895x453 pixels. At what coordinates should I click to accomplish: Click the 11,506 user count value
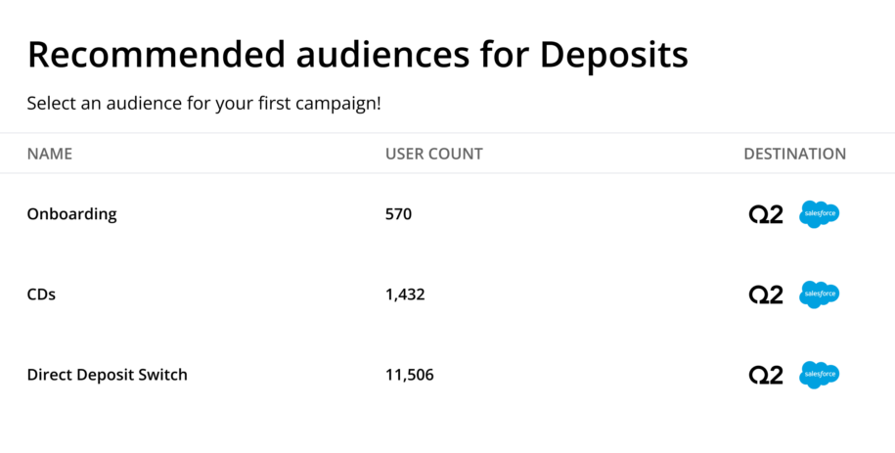[409, 375]
